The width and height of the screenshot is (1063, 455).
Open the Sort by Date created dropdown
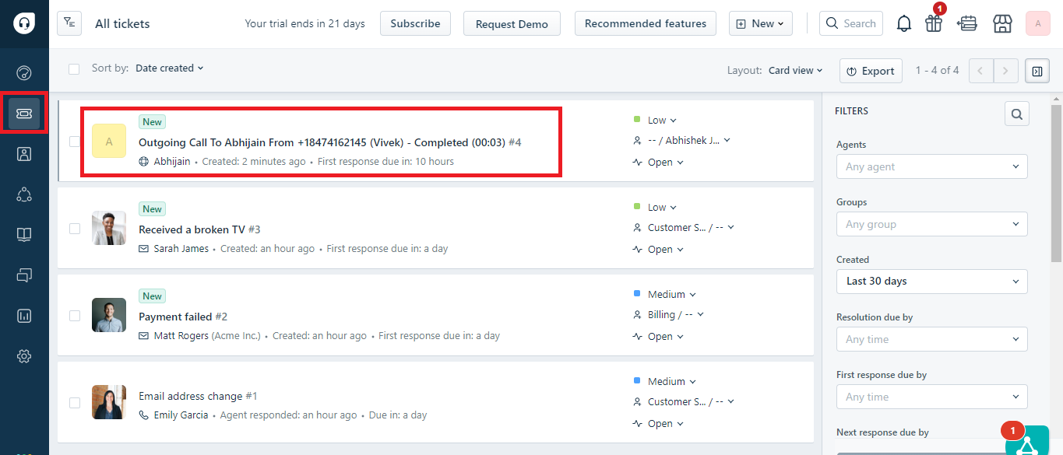pos(170,68)
